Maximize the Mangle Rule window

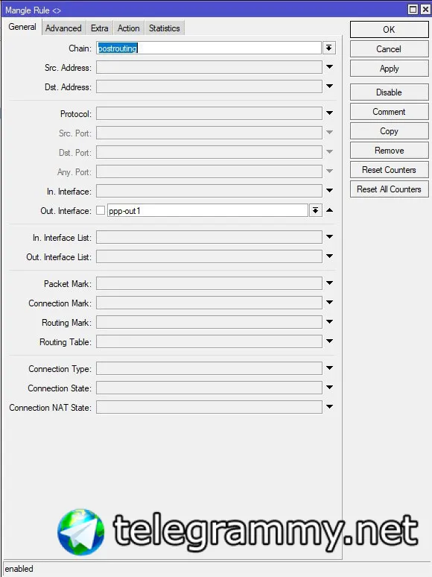(x=413, y=9)
